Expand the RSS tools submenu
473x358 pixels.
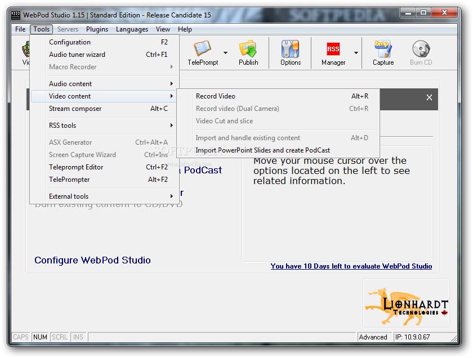(x=104, y=126)
